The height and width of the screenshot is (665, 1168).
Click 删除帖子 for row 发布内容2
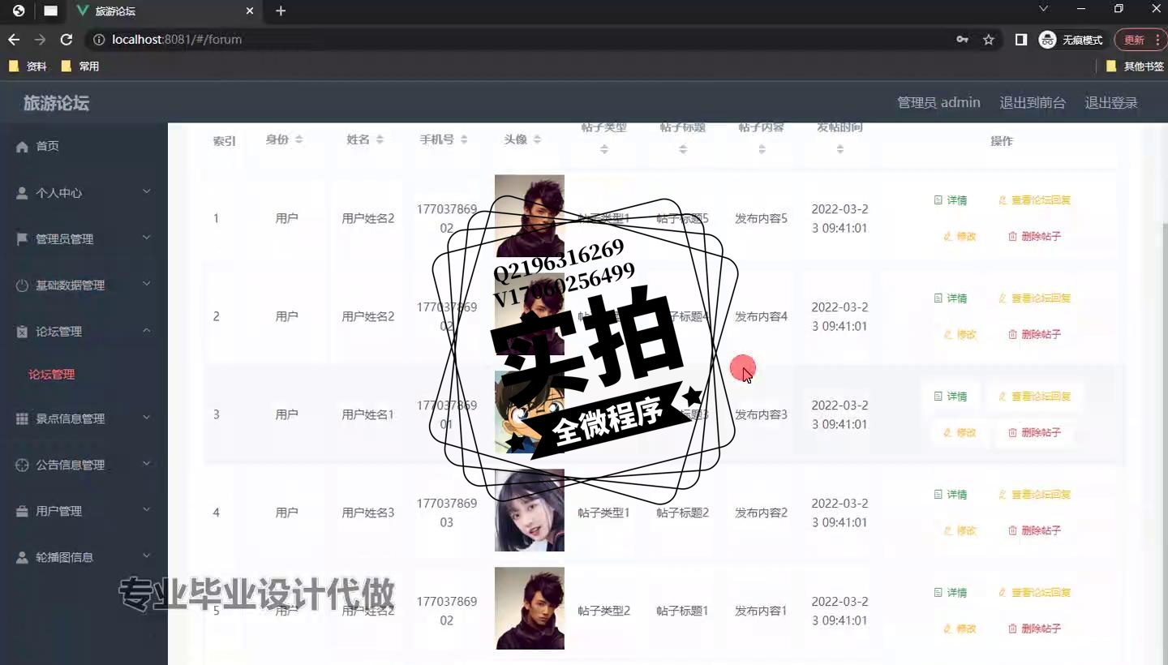click(1034, 531)
